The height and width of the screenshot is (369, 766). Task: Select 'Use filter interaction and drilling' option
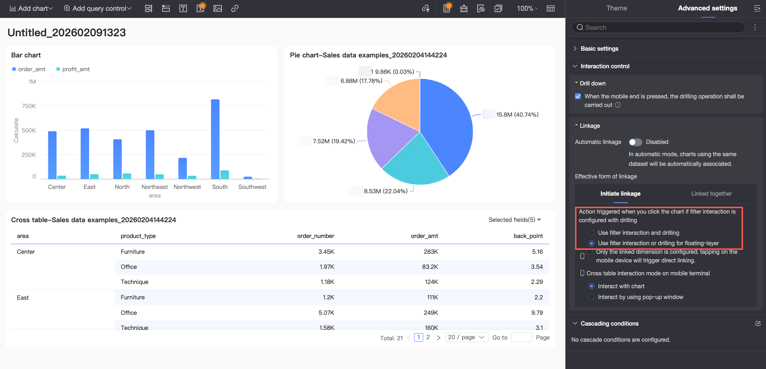(x=592, y=233)
